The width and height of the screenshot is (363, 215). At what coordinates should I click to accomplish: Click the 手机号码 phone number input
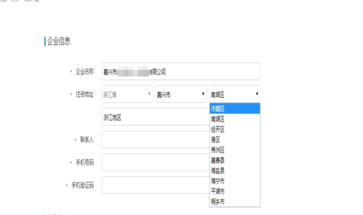point(155,163)
